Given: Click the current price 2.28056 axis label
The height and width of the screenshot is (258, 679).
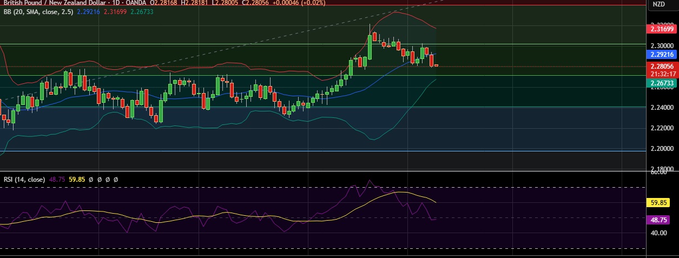Looking at the screenshot, I should 662,66.
